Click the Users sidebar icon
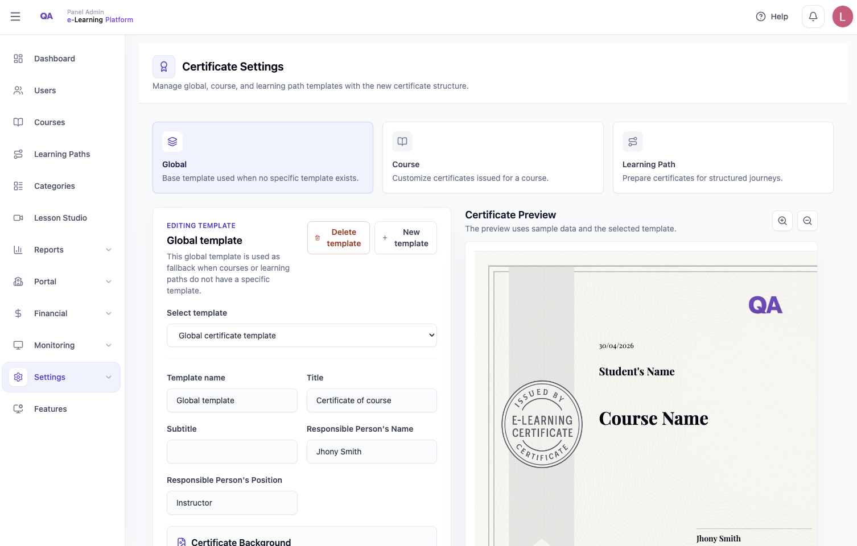The height and width of the screenshot is (546, 857). pyautogui.click(x=18, y=90)
